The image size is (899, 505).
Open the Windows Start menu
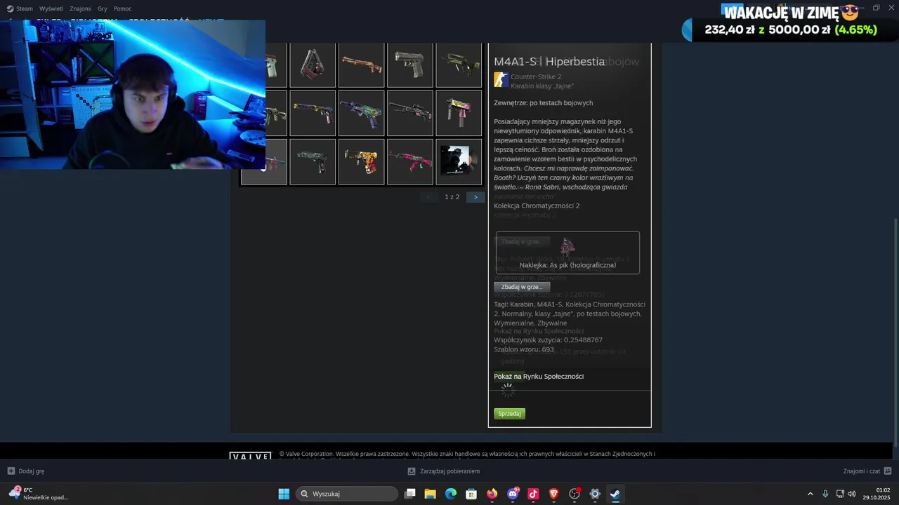pos(284,494)
